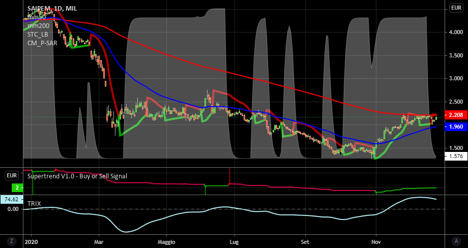The width and height of the screenshot is (468, 248).
Task: Click the Lug time axis label
Action: click(x=235, y=242)
